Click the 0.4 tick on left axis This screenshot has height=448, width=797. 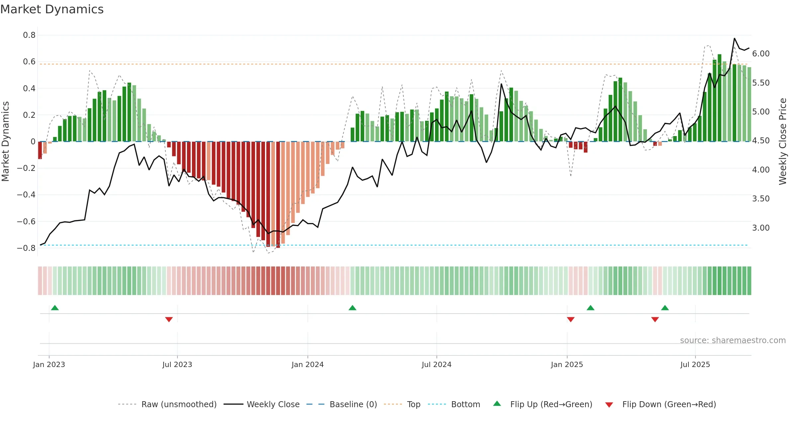[x=29, y=88]
